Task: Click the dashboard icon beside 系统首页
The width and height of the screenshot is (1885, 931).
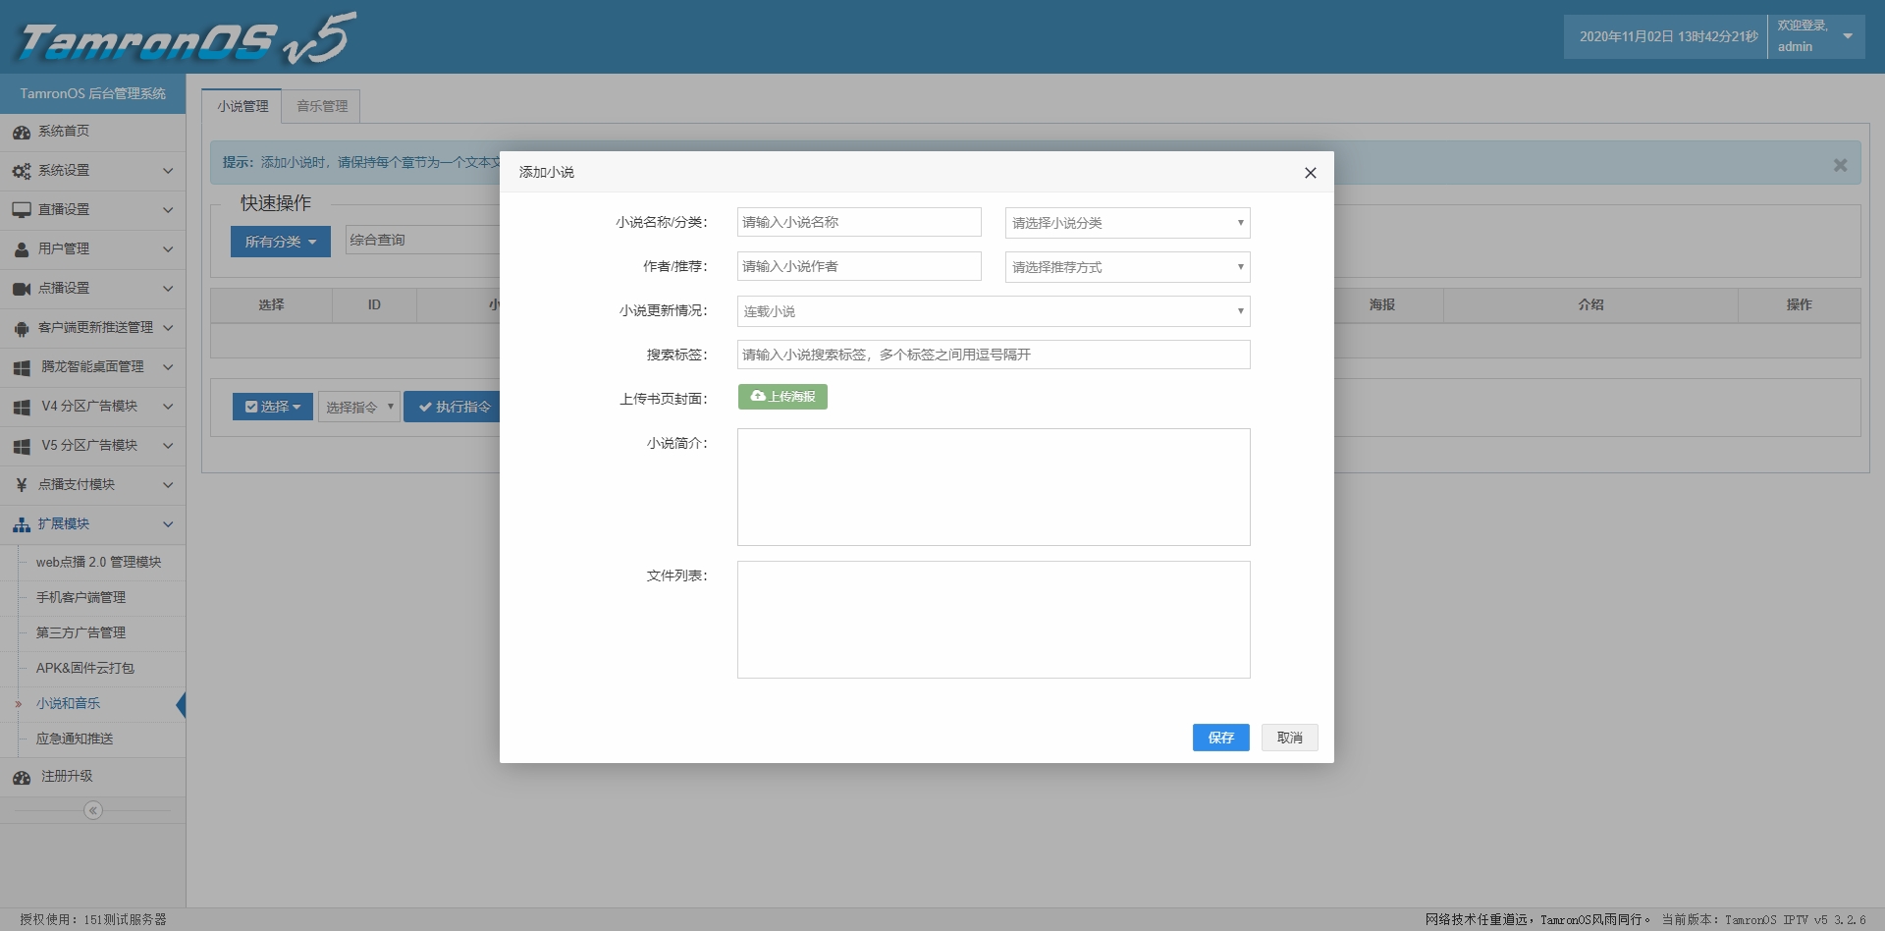Action: pyautogui.click(x=22, y=132)
